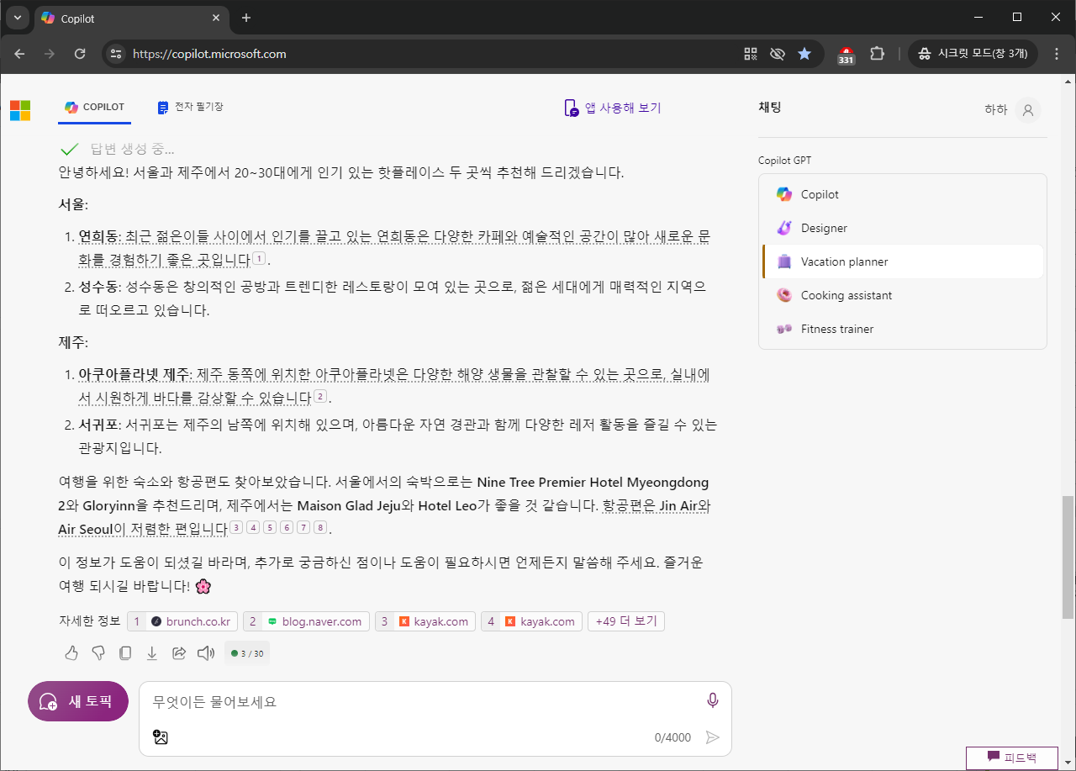Click the address bar URL
This screenshot has height=771, width=1076.
pos(210,54)
